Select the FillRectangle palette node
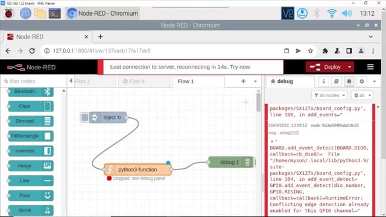The image size is (386, 217). click(31, 136)
